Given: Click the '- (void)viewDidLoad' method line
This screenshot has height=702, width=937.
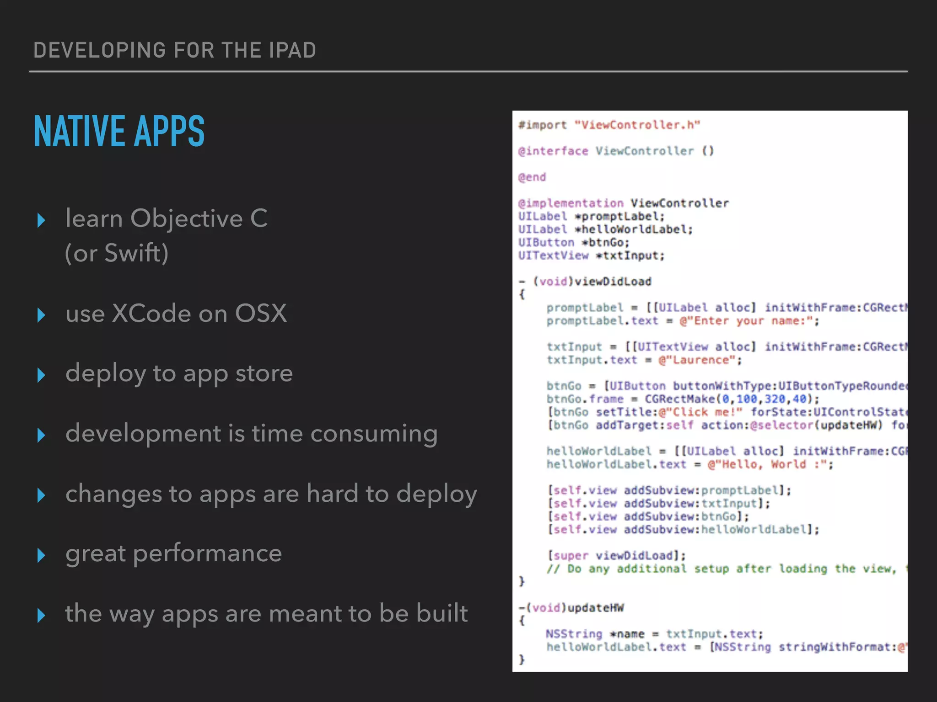Looking at the screenshot, I should [x=585, y=282].
